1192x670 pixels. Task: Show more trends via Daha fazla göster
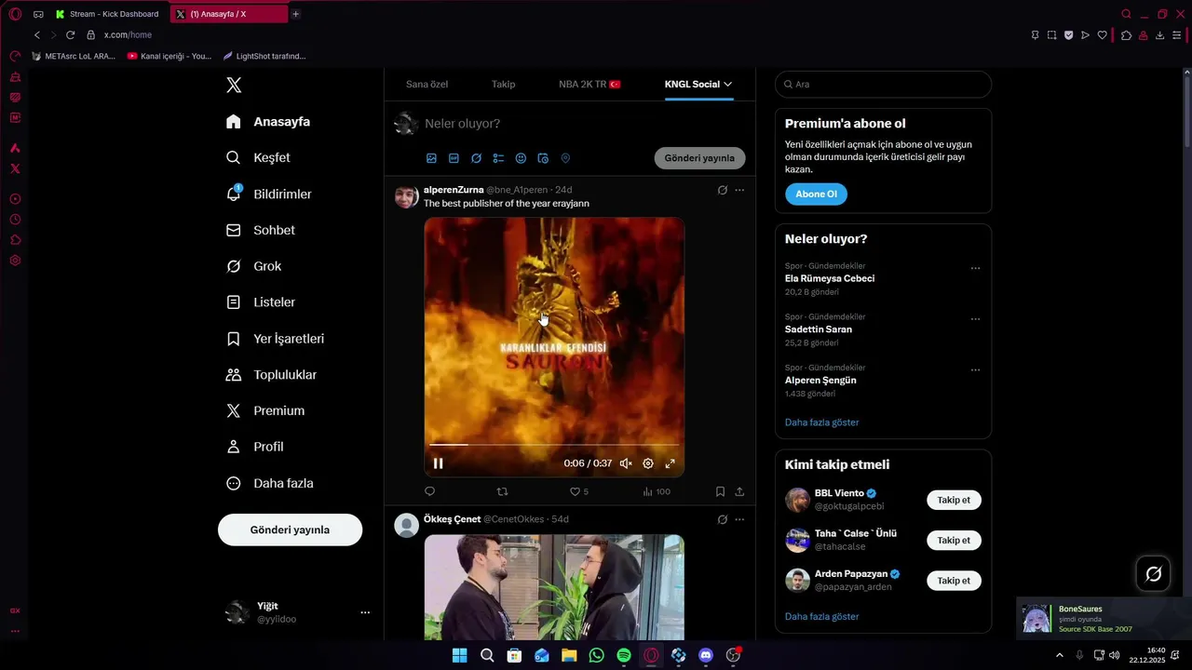[821, 422]
